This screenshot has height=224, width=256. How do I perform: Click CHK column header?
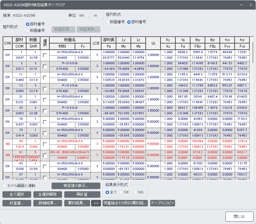8,43
